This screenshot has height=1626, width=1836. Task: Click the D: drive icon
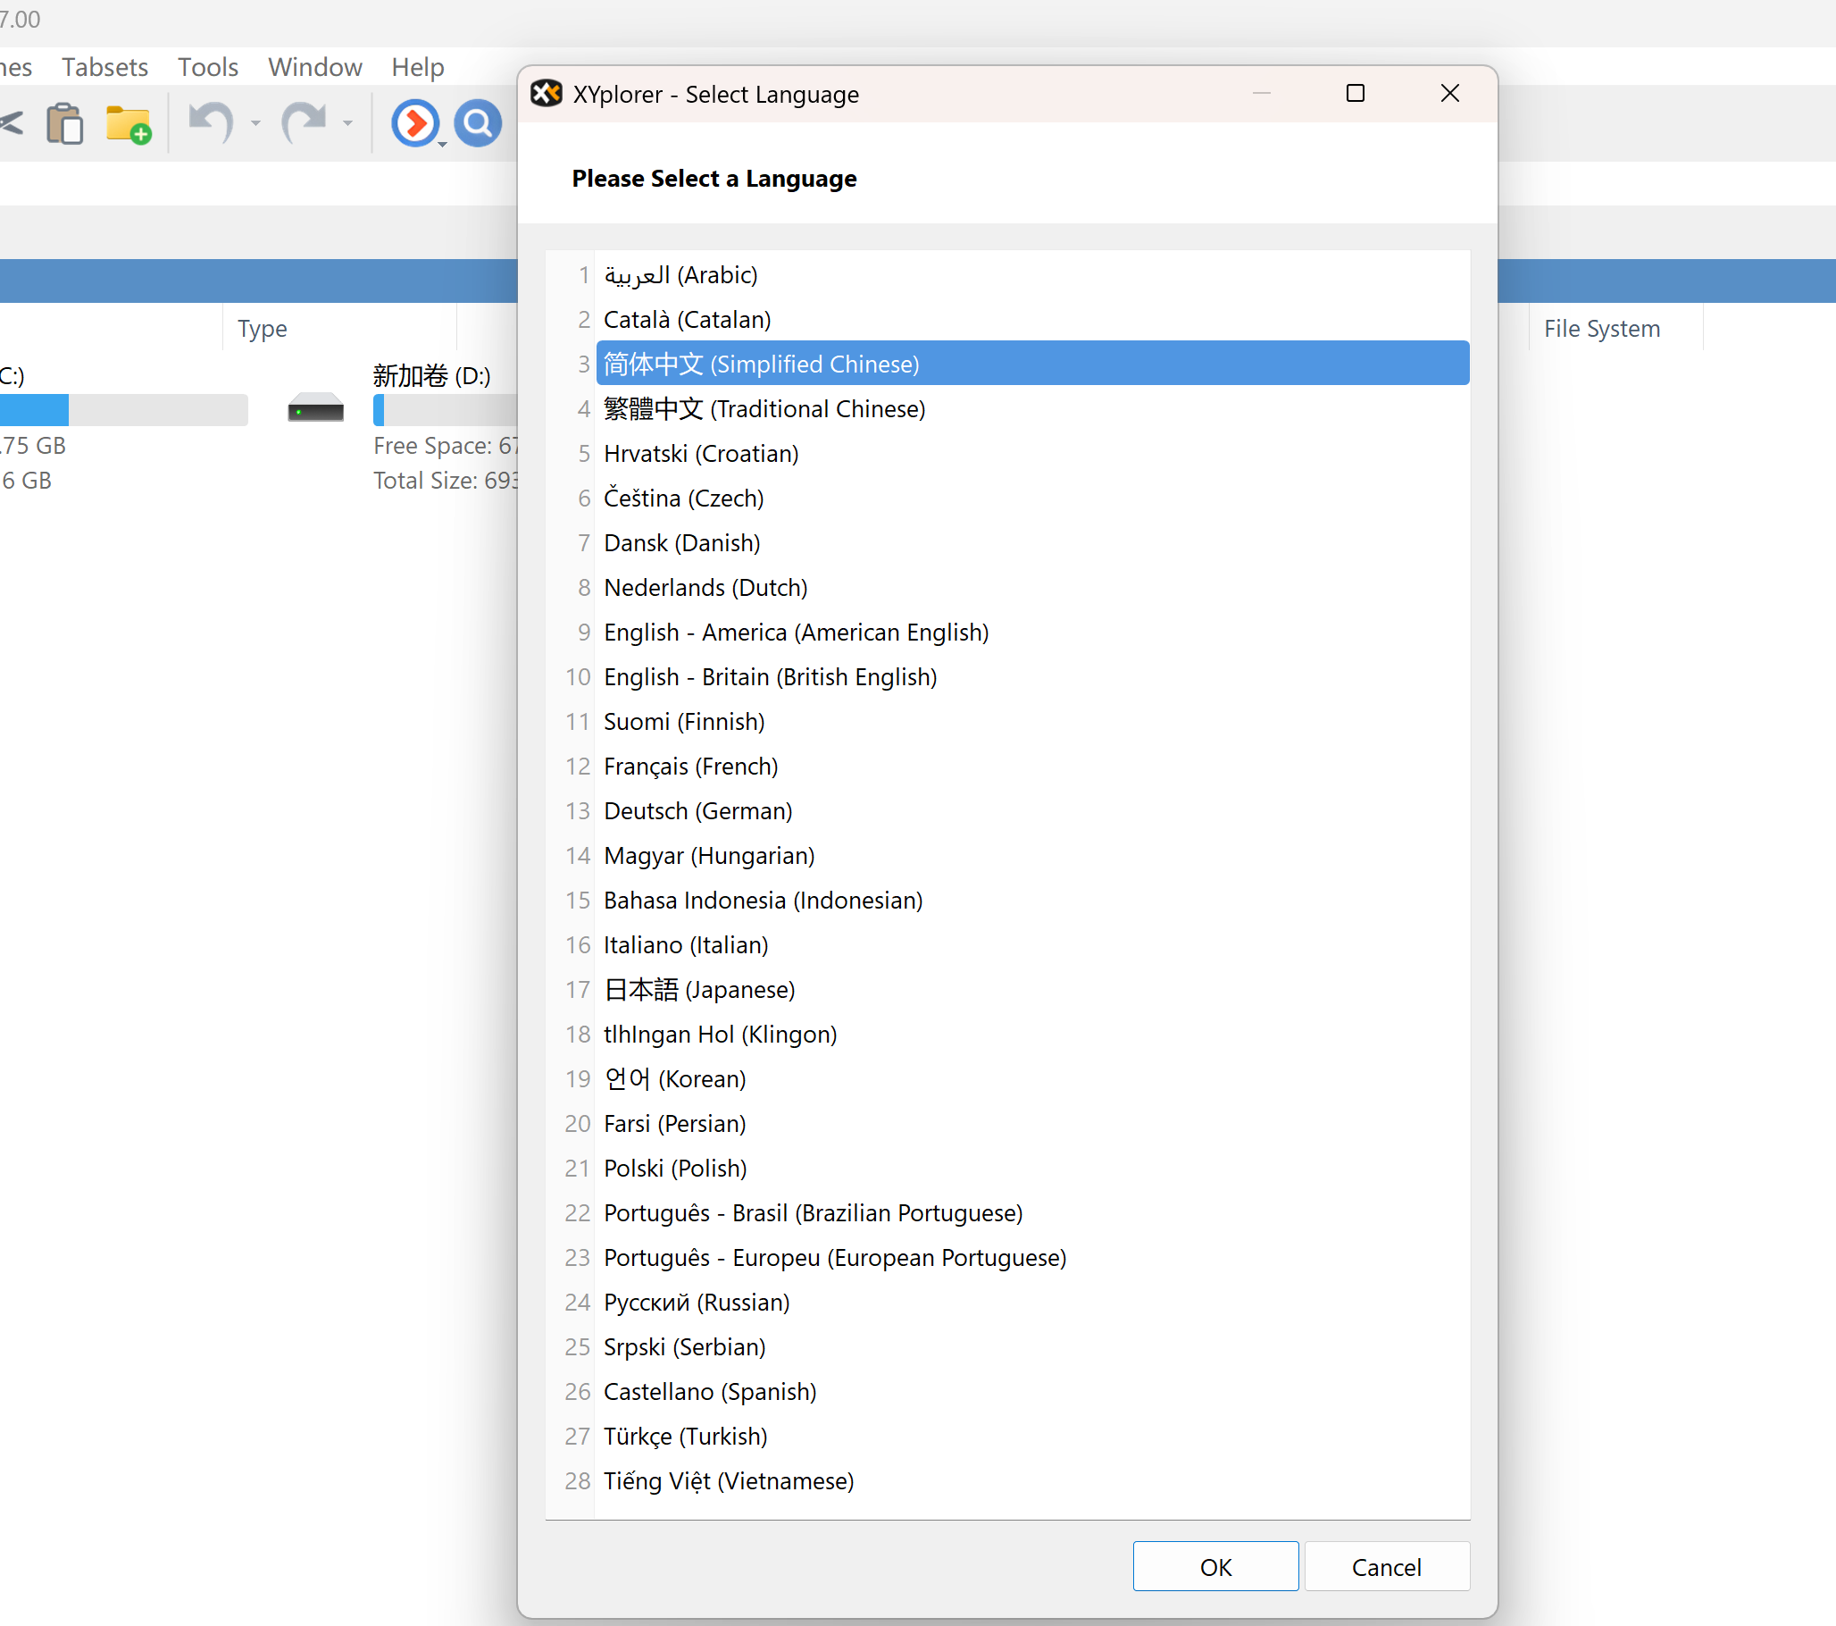[x=315, y=409]
